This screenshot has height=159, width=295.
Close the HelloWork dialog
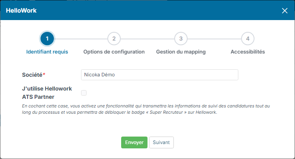pos(285,11)
